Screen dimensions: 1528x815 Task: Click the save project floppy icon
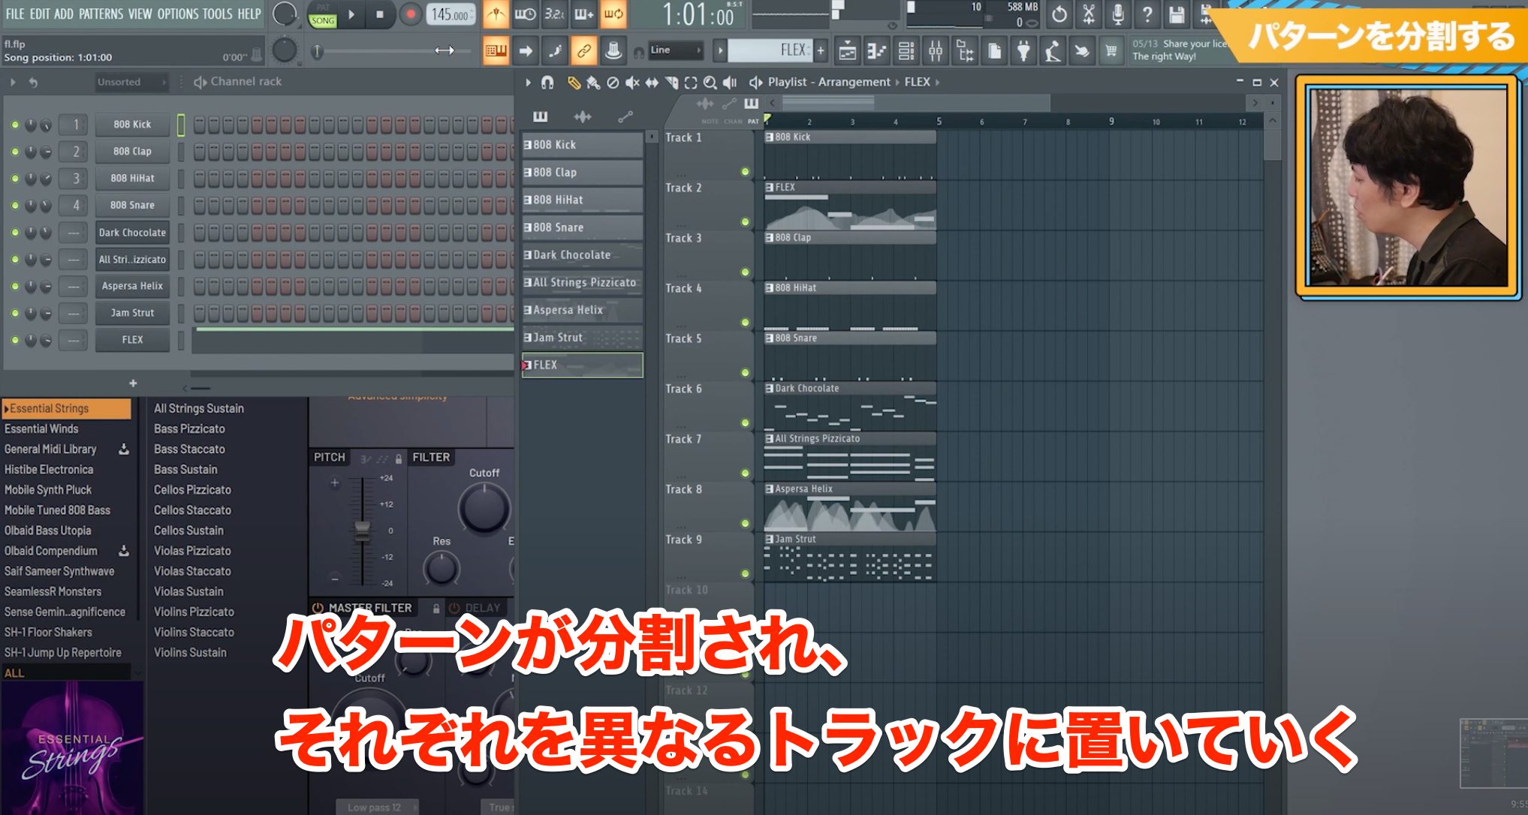[x=1177, y=14]
